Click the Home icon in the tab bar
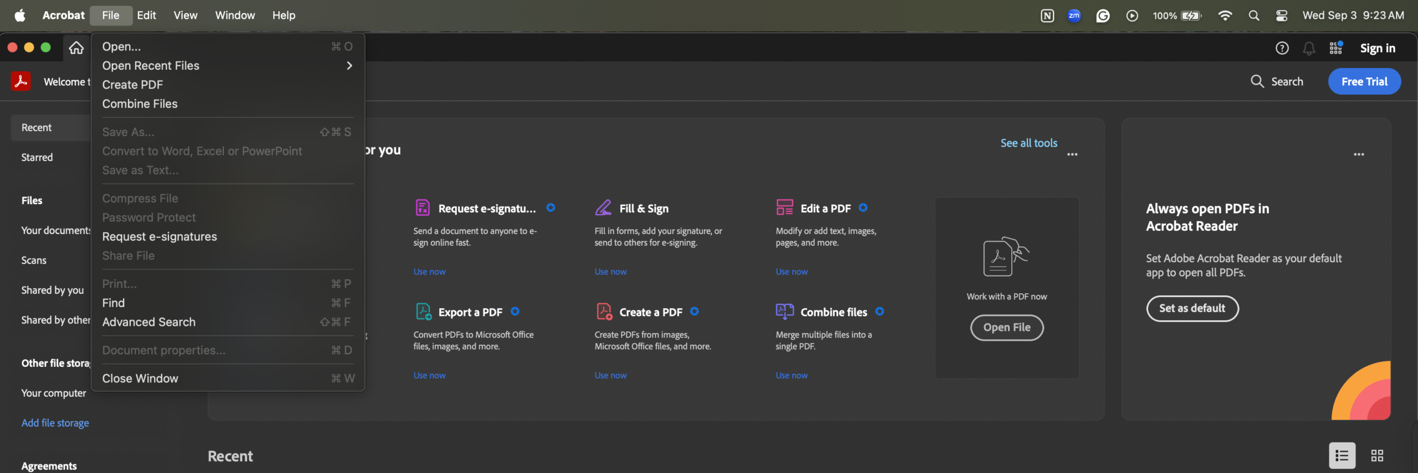The width and height of the screenshot is (1418, 473). click(76, 48)
